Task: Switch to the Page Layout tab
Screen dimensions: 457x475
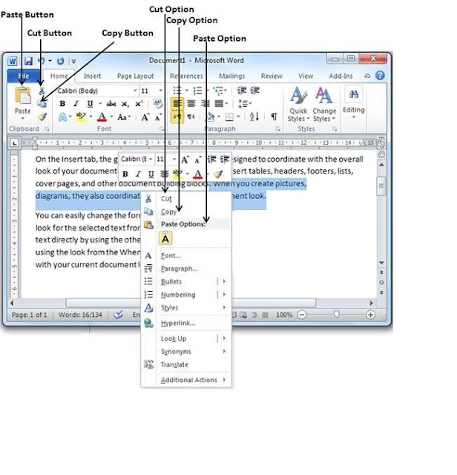Action: 135,76
